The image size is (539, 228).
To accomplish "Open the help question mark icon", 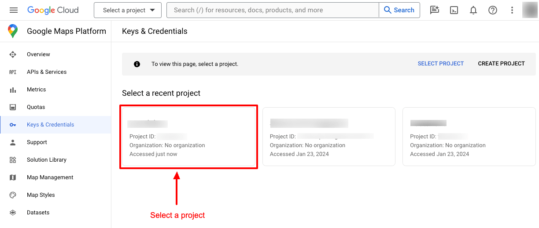I will 493,10.
